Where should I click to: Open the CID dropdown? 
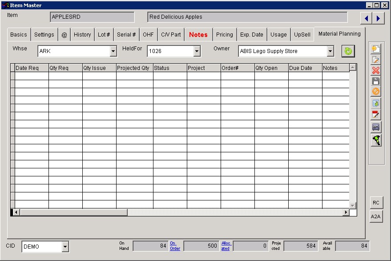65,246
